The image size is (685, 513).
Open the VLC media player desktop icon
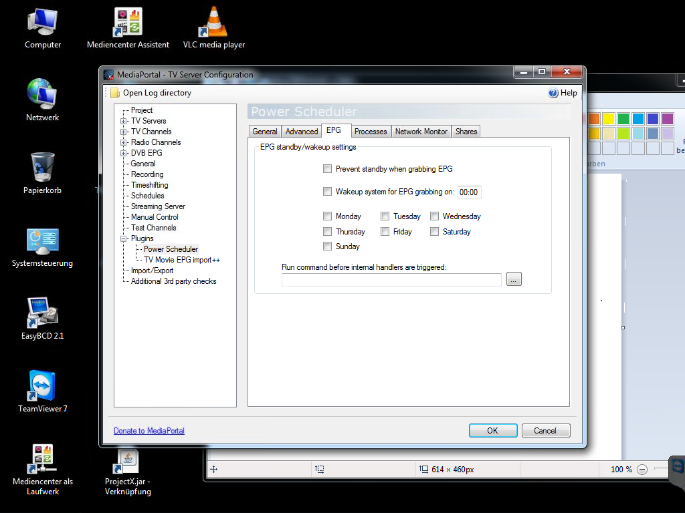pyautogui.click(x=213, y=23)
